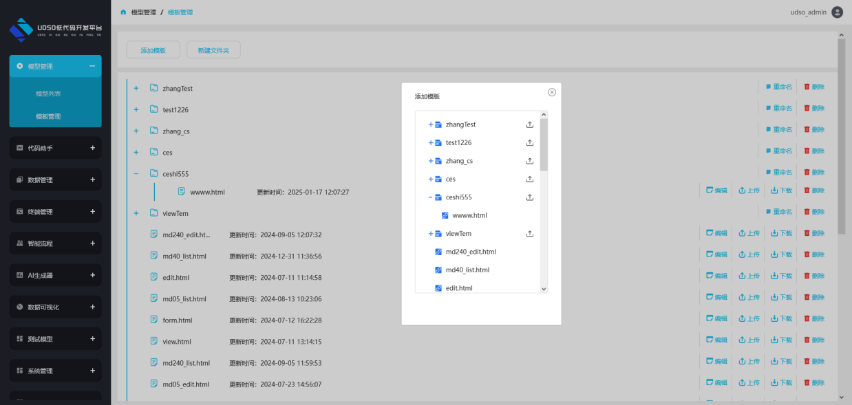The height and width of the screenshot is (405, 852).
Task: Click the 添加模版 button
Action: pyautogui.click(x=153, y=50)
